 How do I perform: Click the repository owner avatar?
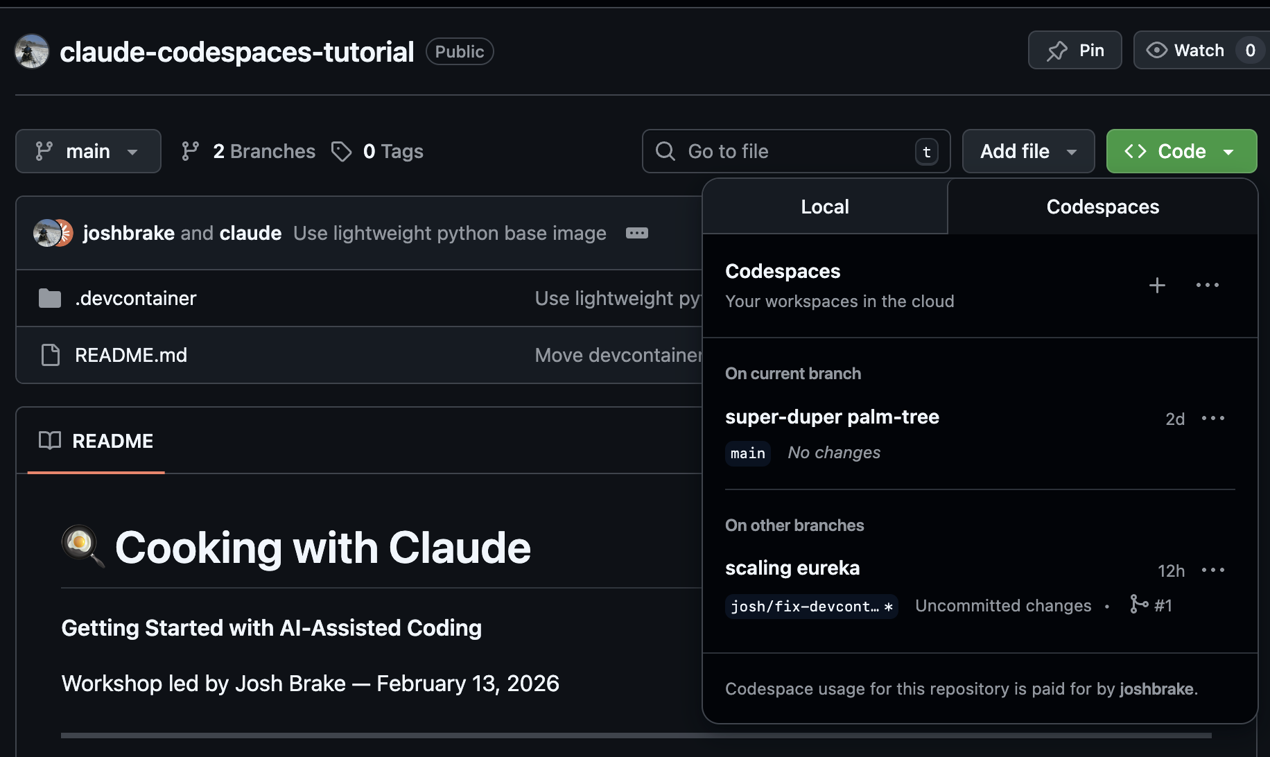pyautogui.click(x=32, y=51)
